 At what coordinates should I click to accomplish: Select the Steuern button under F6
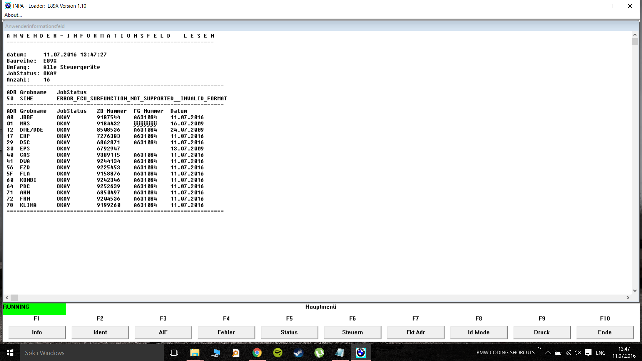[x=352, y=332]
